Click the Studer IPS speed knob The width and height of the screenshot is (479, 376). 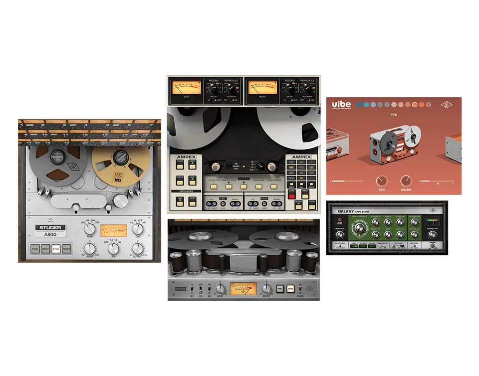113,249
